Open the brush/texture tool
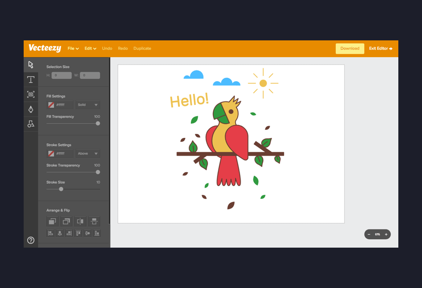Image resolution: width=422 pixels, height=288 pixels. click(31, 95)
